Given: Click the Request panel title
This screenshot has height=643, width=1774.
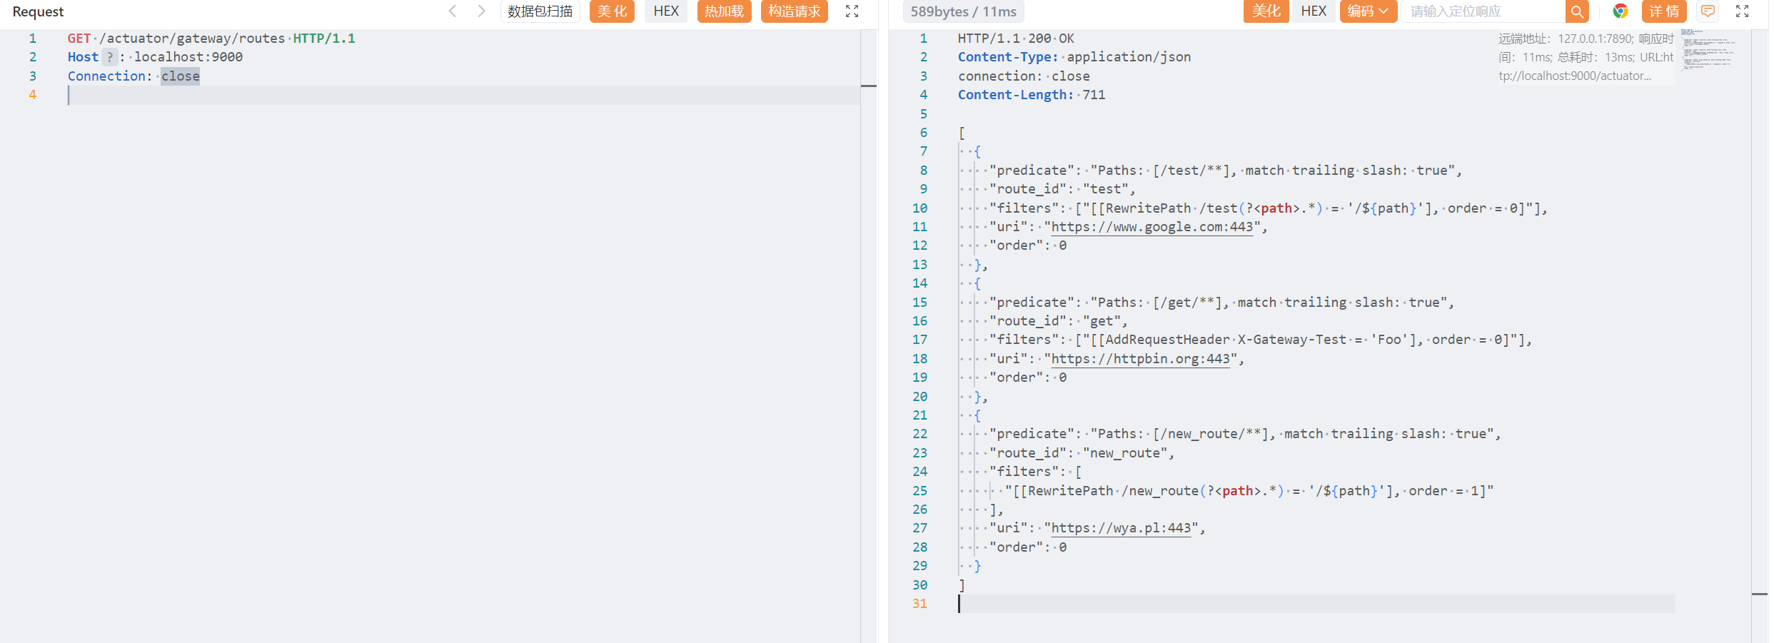Looking at the screenshot, I should [x=38, y=11].
